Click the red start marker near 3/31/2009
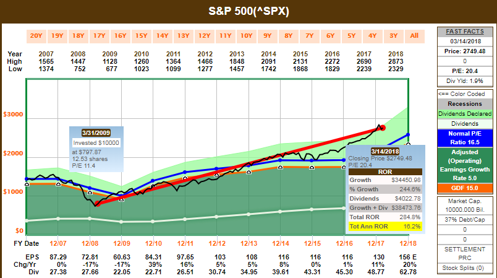Screen dimensions: 497x278 [98, 204]
